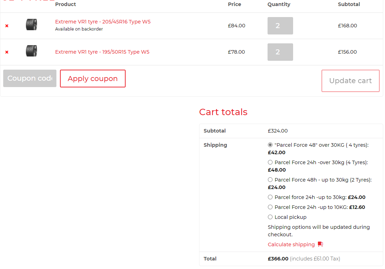385x269 pixels.
Task: Focus the Coupon code input field
Action: (x=30, y=79)
